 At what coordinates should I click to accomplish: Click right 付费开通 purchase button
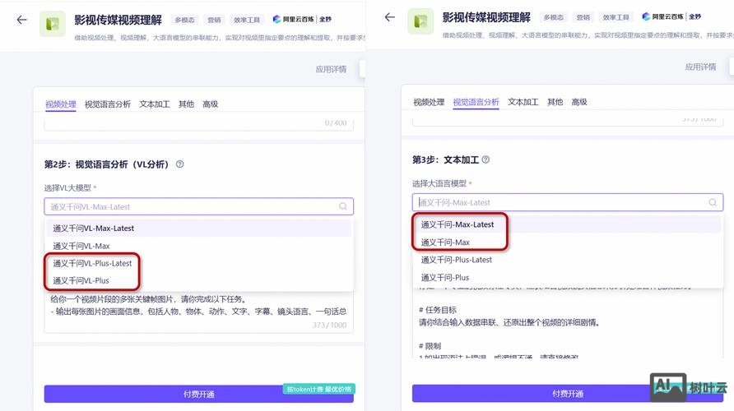click(567, 394)
